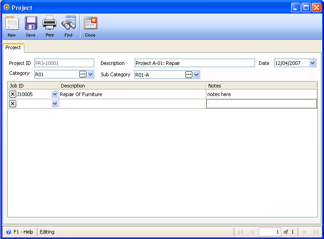The height and width of the screenshot is (239, 324).
Task: Click the X button on empty job row
Action: click(13, 104)
